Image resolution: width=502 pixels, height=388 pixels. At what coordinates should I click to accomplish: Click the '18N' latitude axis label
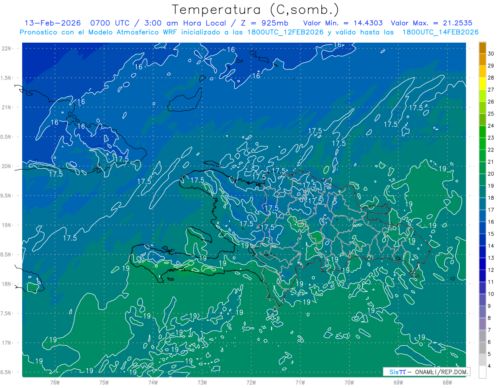pyautogui.click(x=6, y=284)
